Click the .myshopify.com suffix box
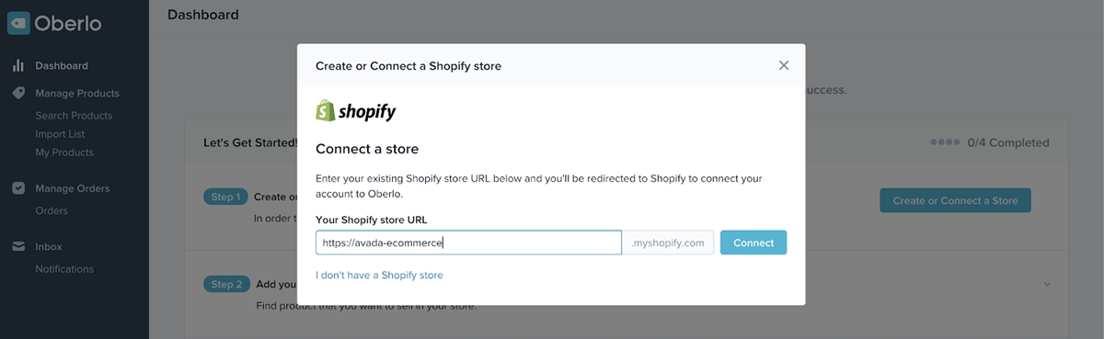This screenshot has height=339, width=1104. click(x=668, y=243)
